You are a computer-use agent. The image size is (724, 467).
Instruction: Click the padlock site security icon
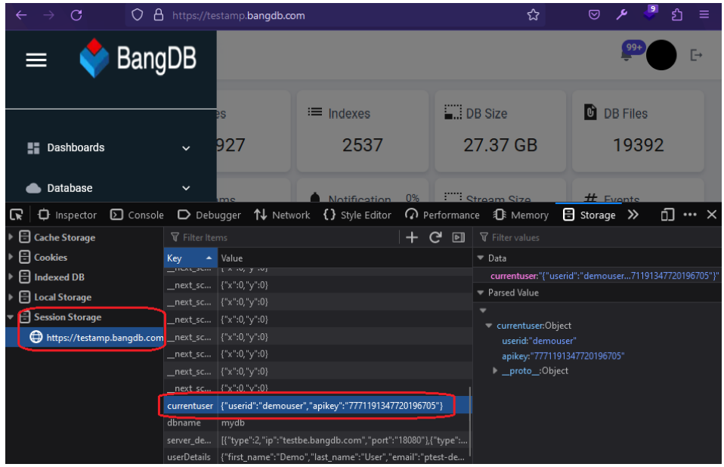pos(159,15)
